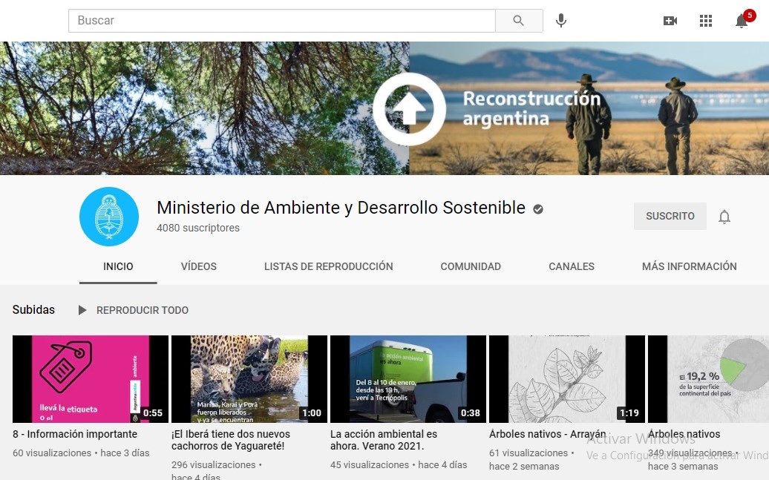Viewport: 769px width, 480px height.
Task: Open the LISTAS DE REPRODUCCIÓN tab
Action: coord(329,266)
